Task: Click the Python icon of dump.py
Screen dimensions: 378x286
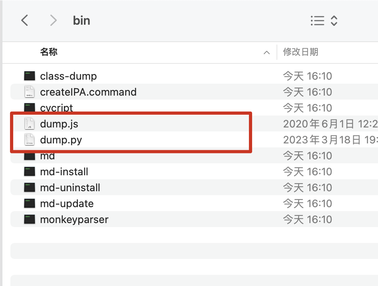Action: pyautogui.click(x=30, y=140)
